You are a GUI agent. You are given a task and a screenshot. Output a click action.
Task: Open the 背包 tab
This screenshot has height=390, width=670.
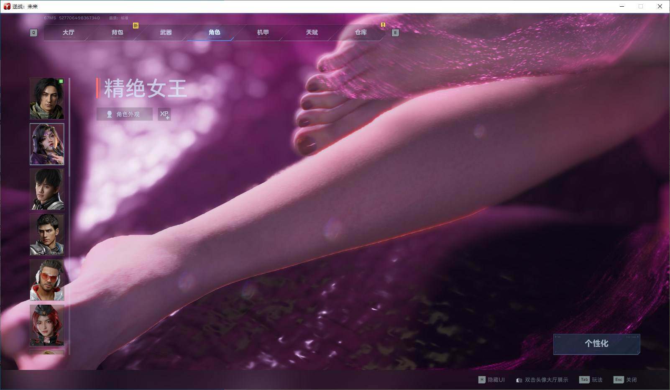point(117,32)
